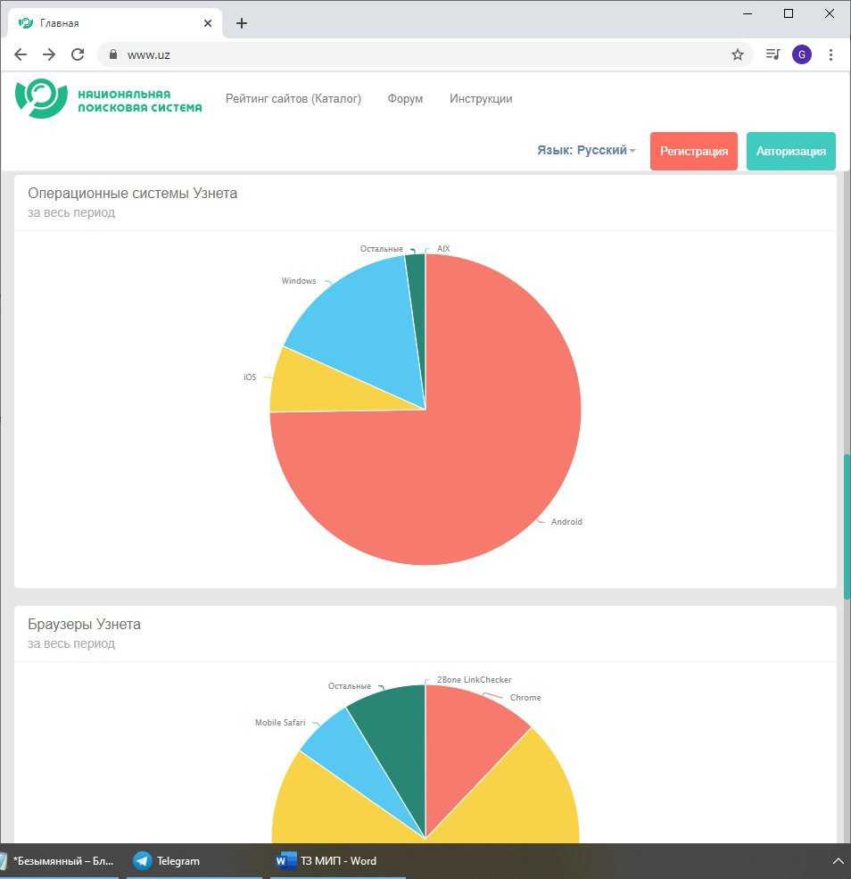Screen dimensions: 851x879
Task: Click the browser back arrow
Action: point(21,54)
